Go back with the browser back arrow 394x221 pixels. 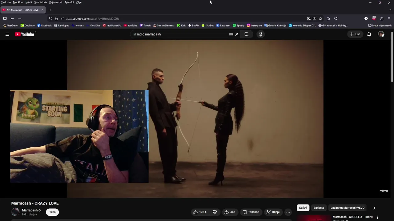pyautogui.click(x=12, y=18)
